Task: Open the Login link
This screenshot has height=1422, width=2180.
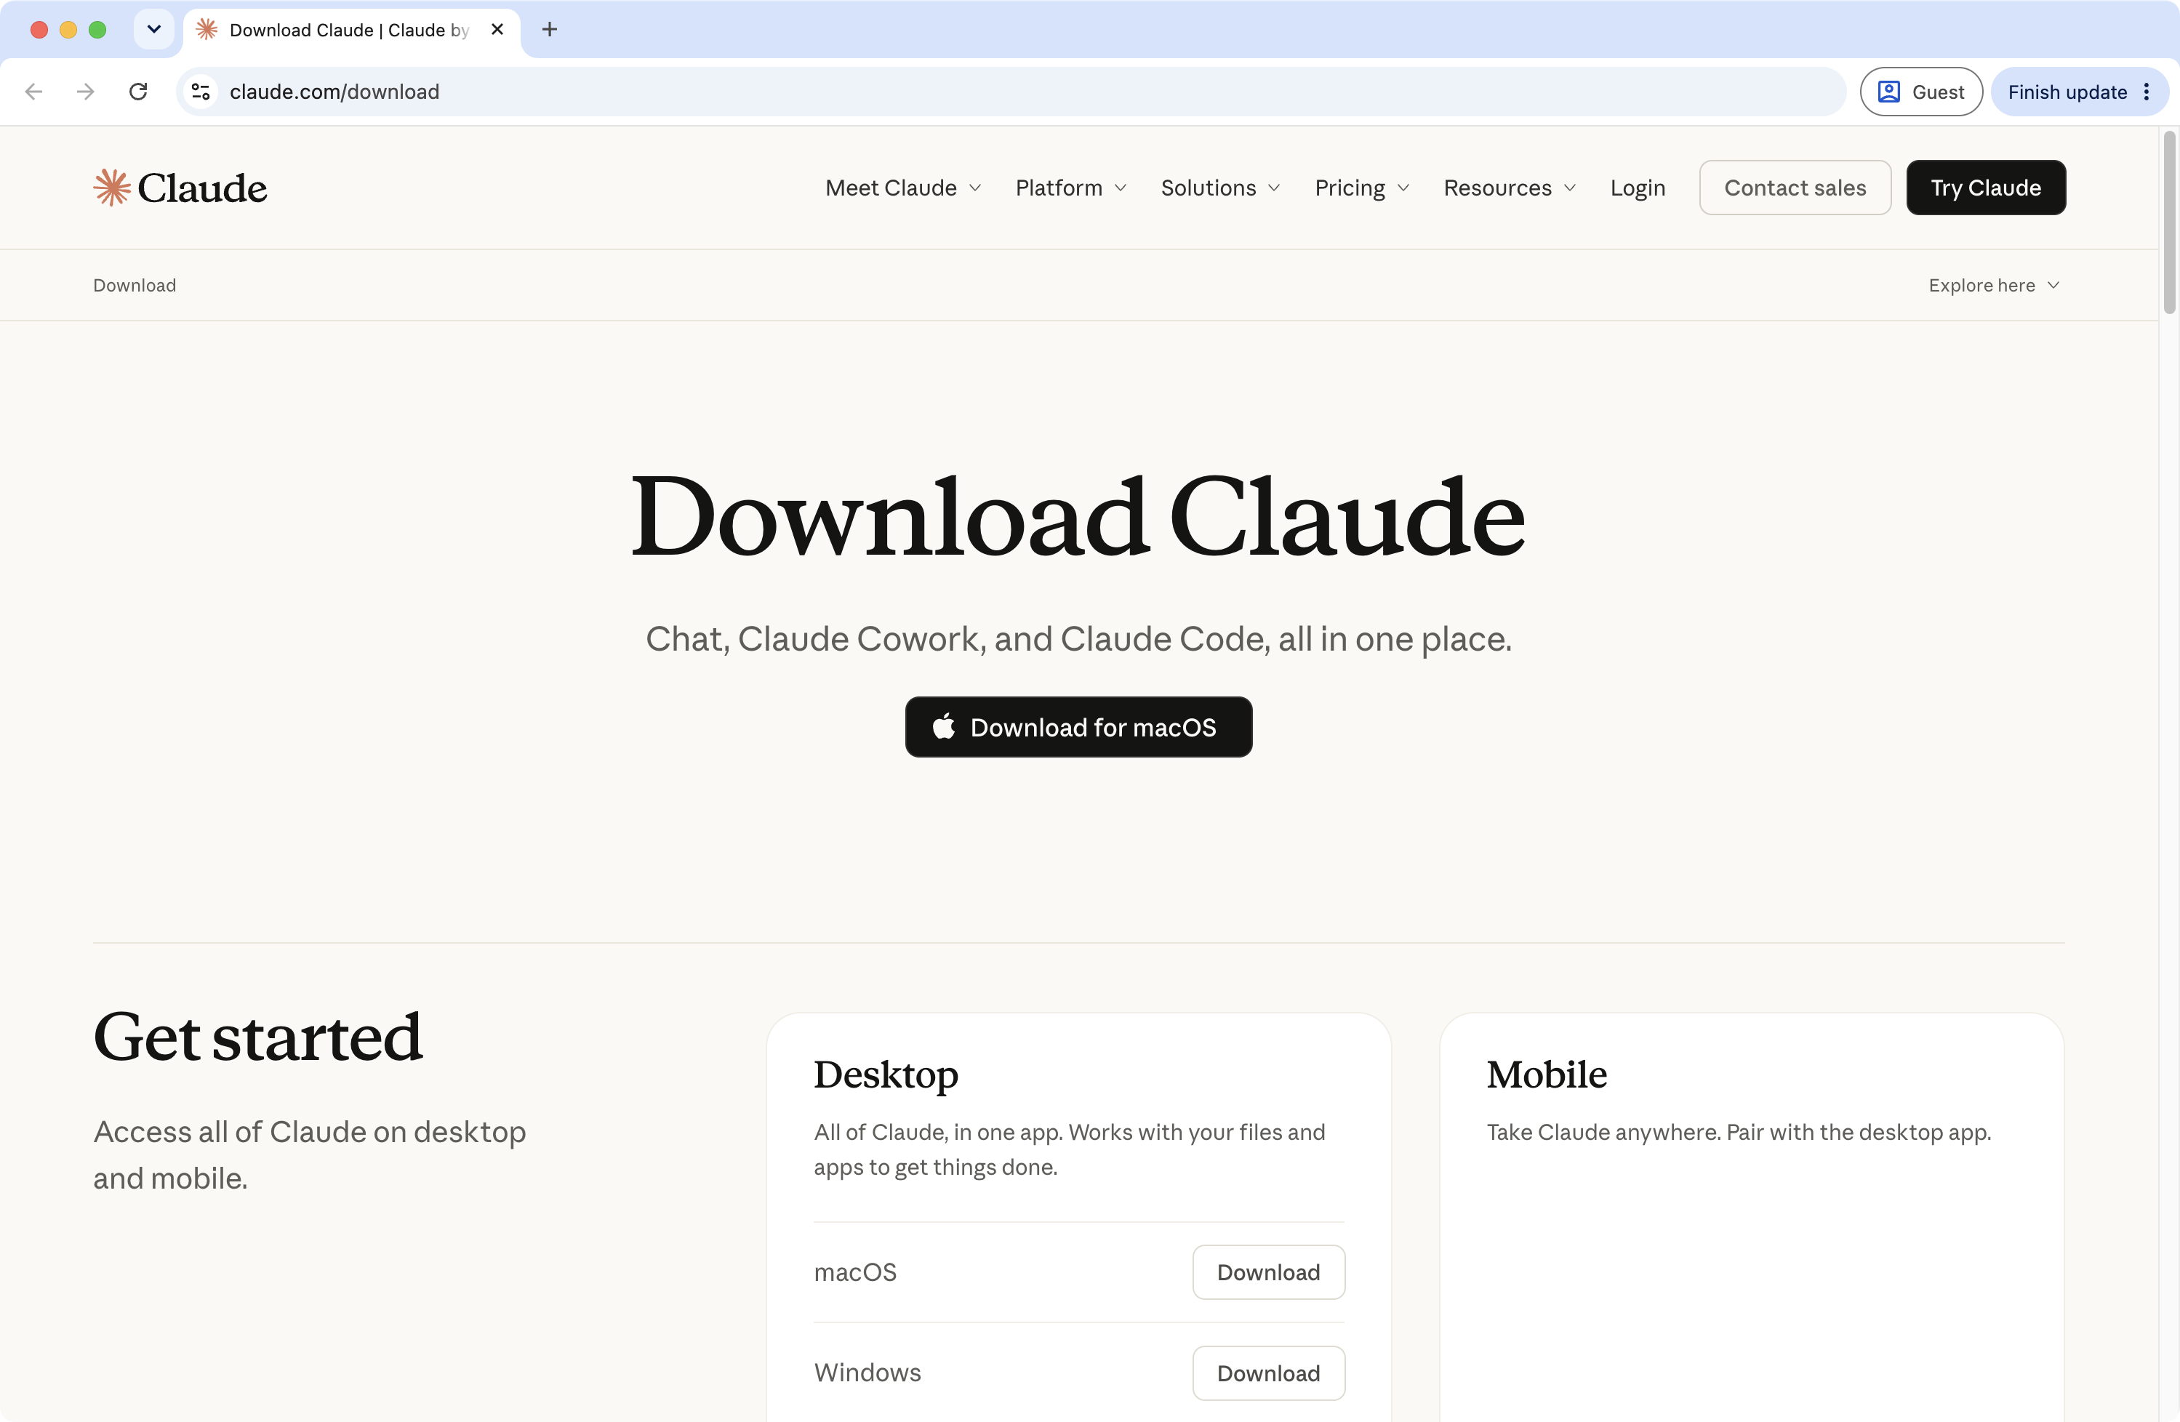Action: (1638, 188)
